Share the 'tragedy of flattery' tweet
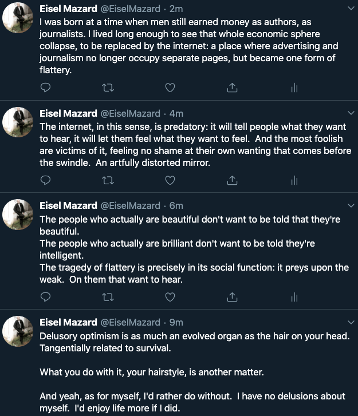This screenshot has width=358, height=416. 232,296
